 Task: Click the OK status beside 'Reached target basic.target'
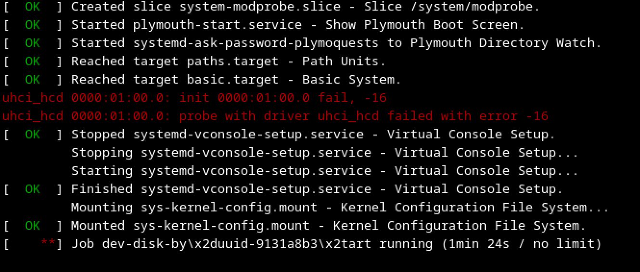click(32, 80)
